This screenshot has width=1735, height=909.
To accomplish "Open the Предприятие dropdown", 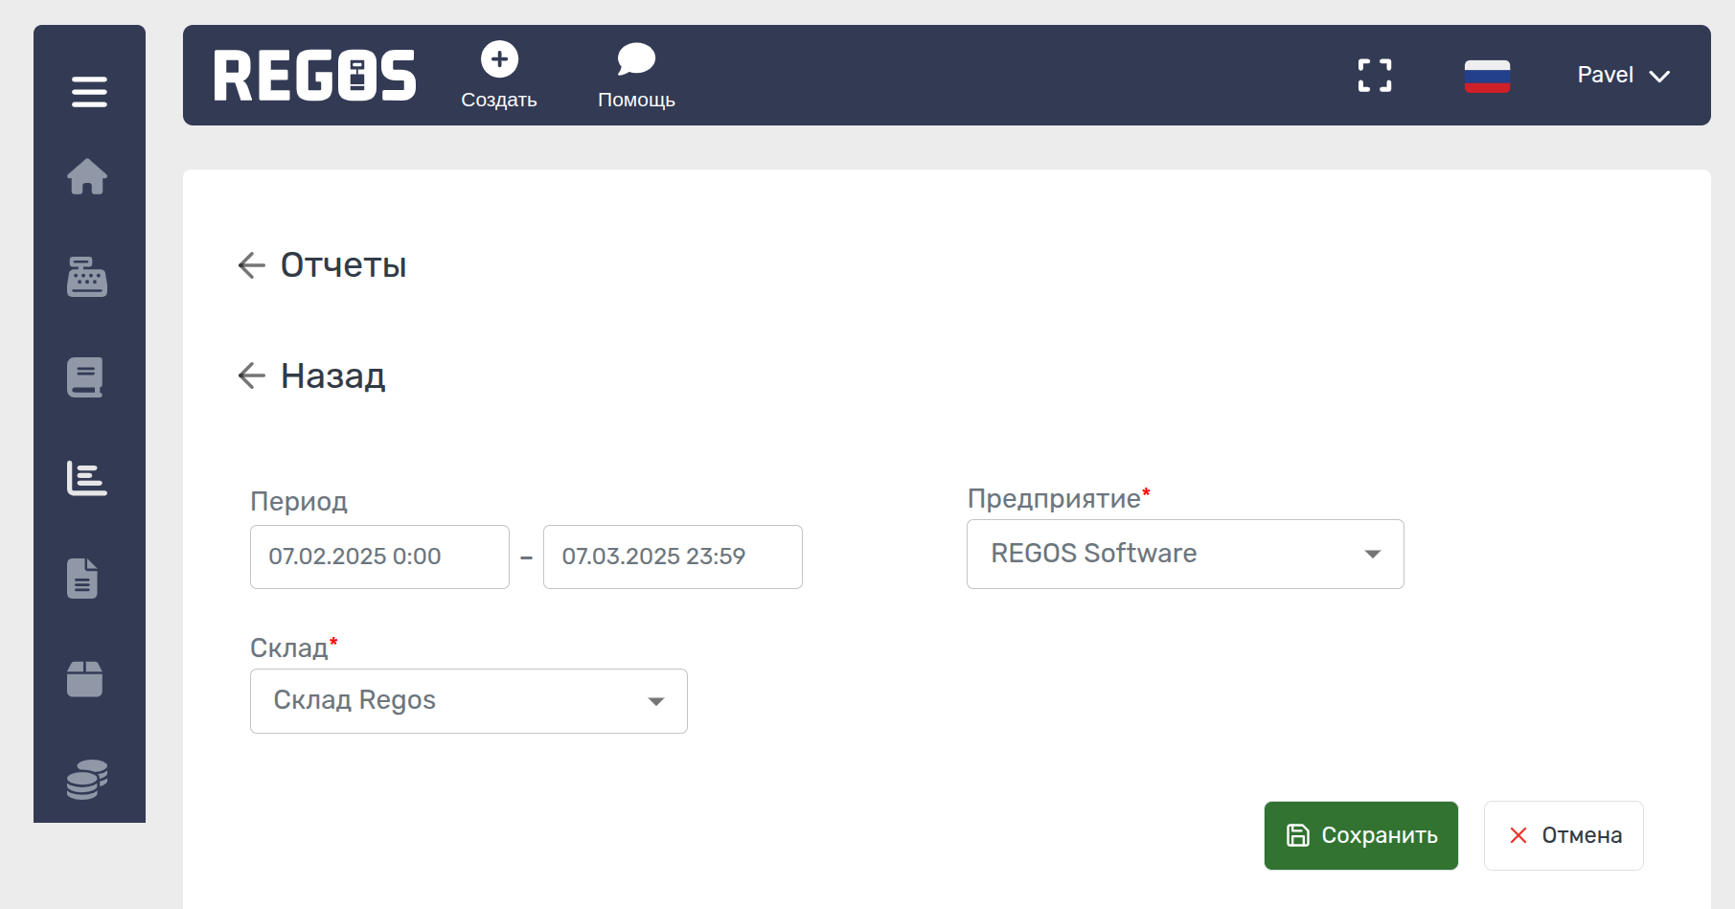I will click(x=1185, y=554).
